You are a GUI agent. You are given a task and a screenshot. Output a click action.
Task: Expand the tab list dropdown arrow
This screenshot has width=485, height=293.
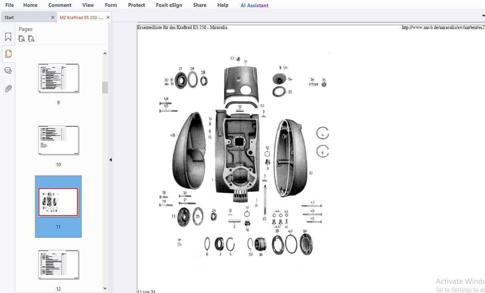[x=483, y=16]
